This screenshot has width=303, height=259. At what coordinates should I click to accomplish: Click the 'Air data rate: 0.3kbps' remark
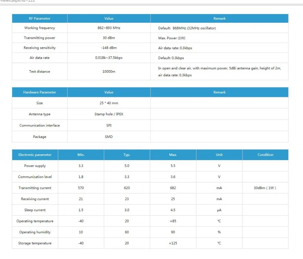(175, 48)
